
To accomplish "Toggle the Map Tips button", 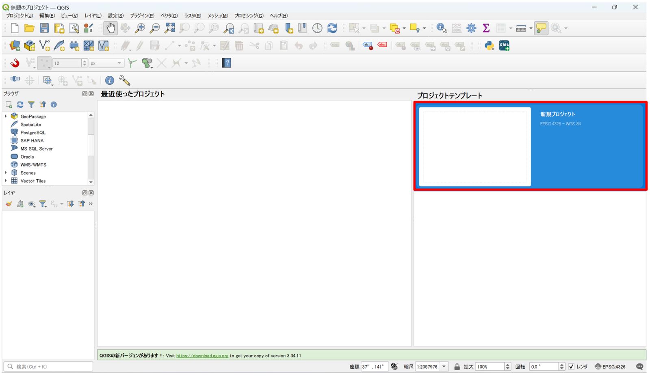I will click(x=541, y=28).
